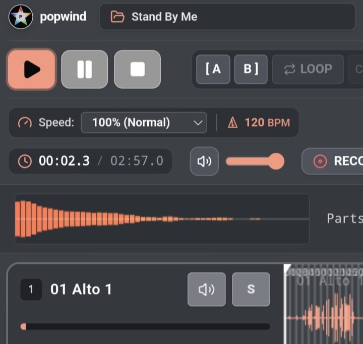363x344 pixels.
Task: Start playback with the Play button
Action: [x=32, y=69]
